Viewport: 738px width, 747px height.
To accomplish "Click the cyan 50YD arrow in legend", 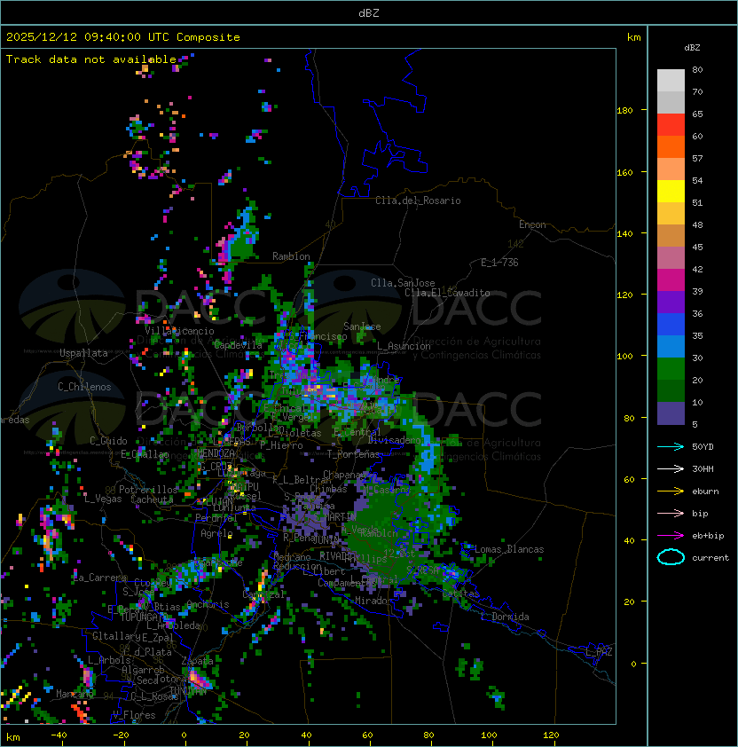I will pyautogui.click(x=671, y=446).
